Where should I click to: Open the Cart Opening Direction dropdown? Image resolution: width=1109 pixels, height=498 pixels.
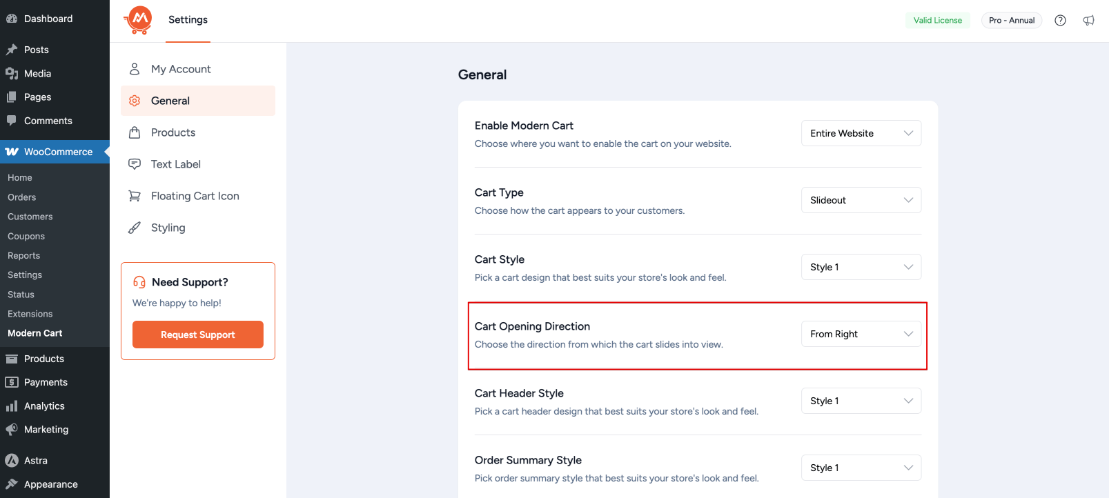861,334
